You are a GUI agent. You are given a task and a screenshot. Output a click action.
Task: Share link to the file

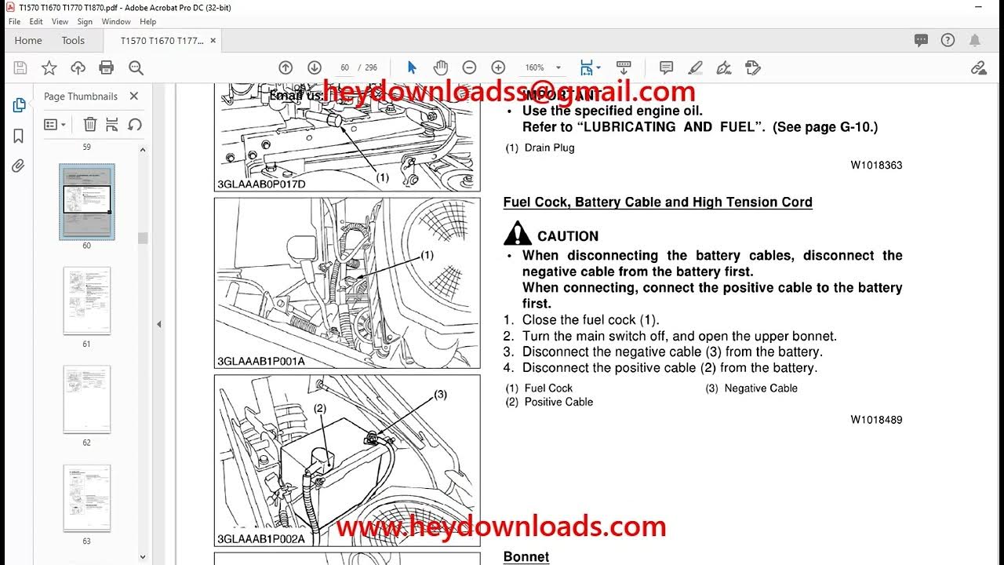pyautogui.click(x=978, y=67)
